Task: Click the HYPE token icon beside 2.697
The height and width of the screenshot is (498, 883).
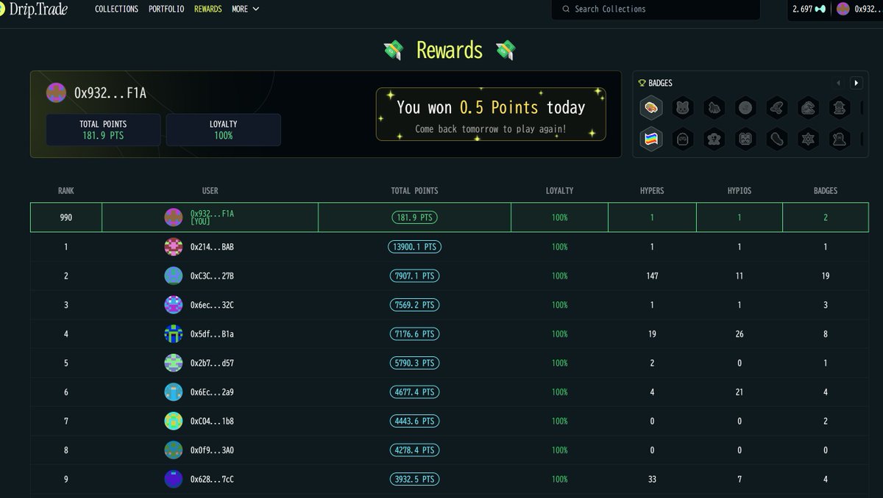Action: click(x=820, y=9)
